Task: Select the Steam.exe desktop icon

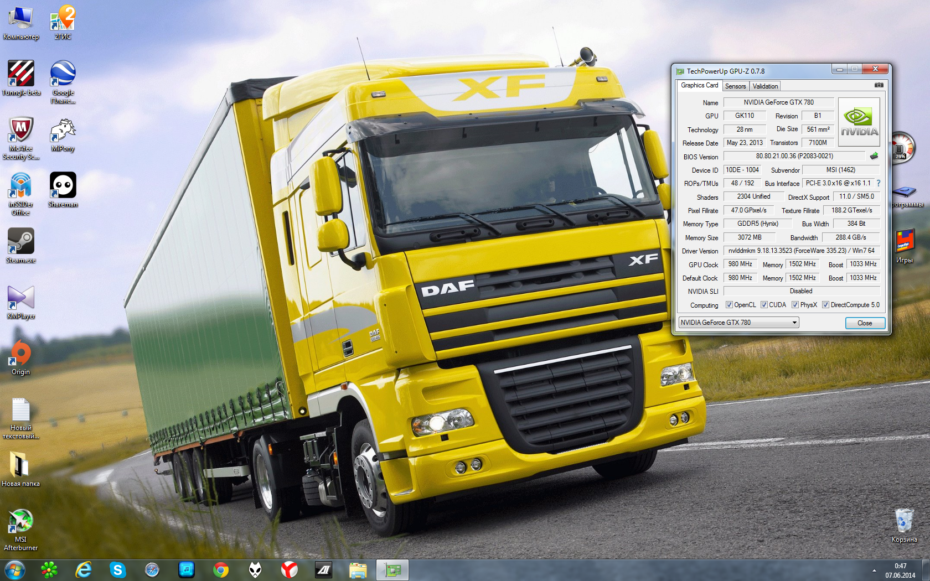Action: [21, 246]
